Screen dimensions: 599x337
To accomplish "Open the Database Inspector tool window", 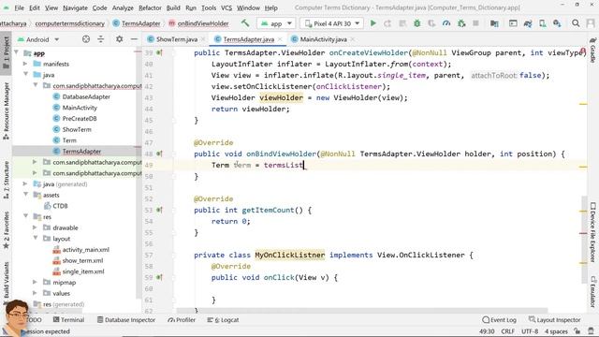I will pyautogui.click(x=126, y=320).
